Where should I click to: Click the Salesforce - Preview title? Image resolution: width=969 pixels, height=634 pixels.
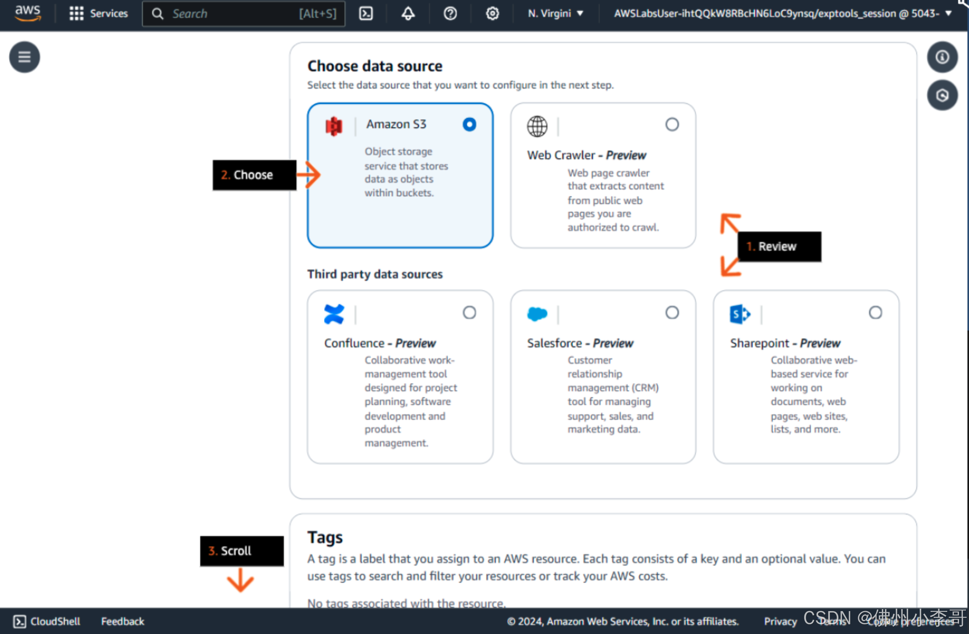(580, 343)
